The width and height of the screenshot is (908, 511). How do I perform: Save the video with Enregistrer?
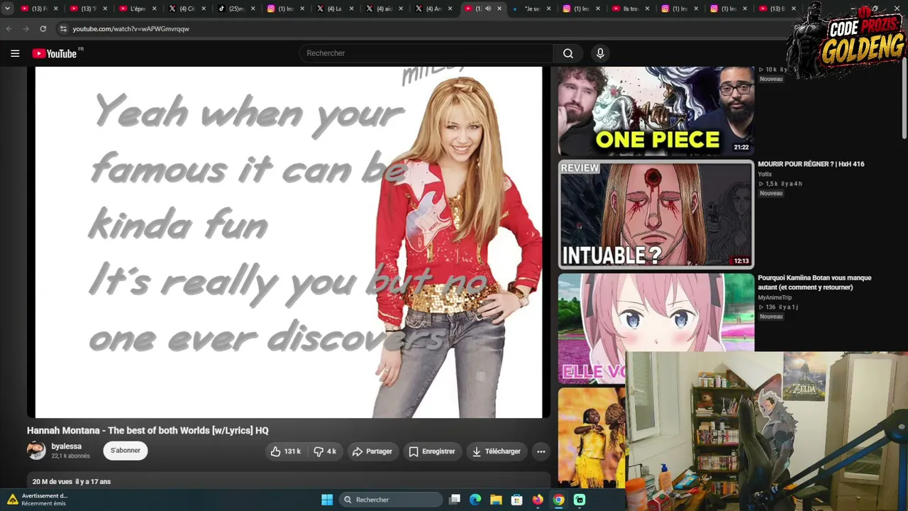tap(432, 451)
